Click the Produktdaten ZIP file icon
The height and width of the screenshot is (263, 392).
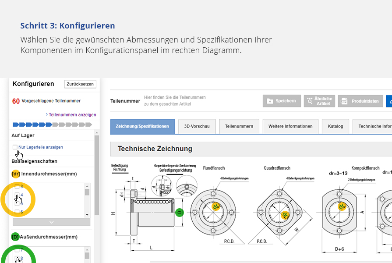point(343,101)
